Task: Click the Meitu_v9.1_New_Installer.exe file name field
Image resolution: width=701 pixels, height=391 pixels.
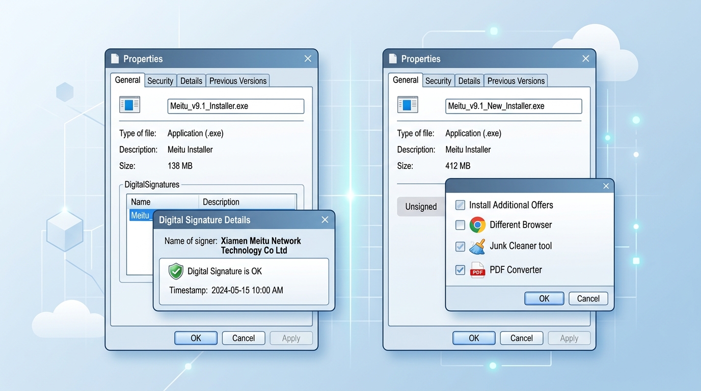Action: [514, 106]
